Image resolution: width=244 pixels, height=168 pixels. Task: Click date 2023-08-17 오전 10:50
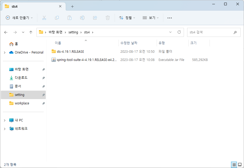(137, 51)
